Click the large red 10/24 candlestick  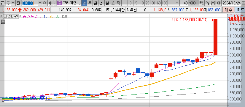click(x=215, y=37)
